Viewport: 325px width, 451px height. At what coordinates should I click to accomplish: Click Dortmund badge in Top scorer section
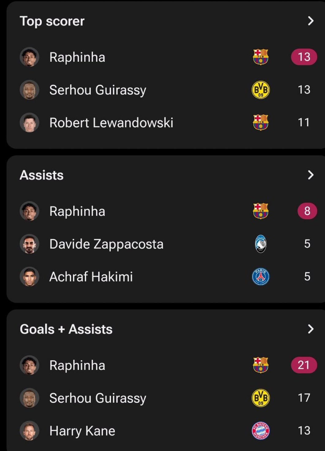261,90
